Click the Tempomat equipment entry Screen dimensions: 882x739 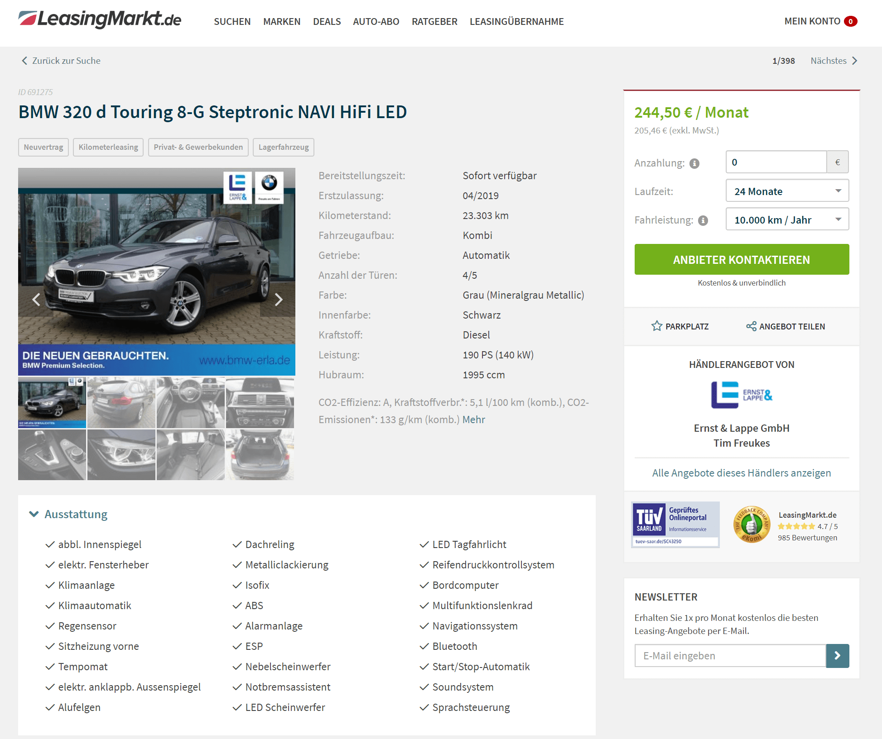pyautogui.click(x=83, y=667)
